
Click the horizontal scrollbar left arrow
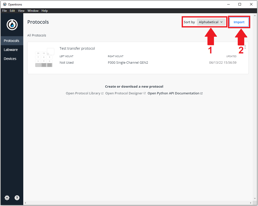coord(25,203)
